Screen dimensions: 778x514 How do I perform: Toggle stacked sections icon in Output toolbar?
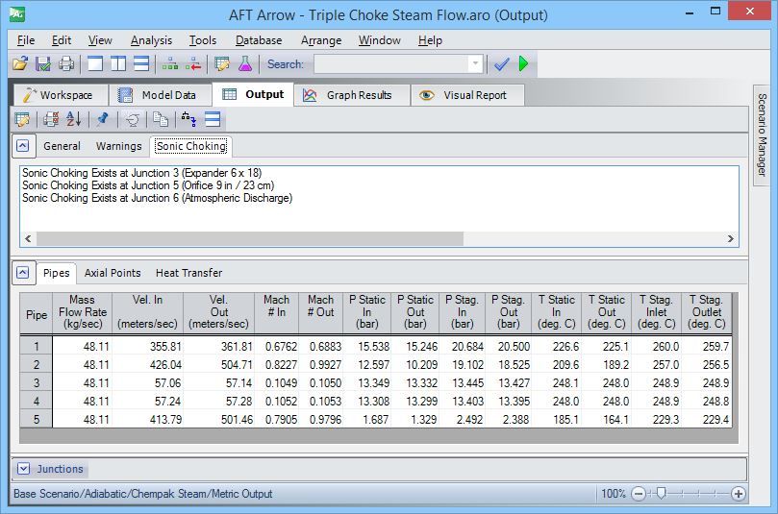coord(213,119)
